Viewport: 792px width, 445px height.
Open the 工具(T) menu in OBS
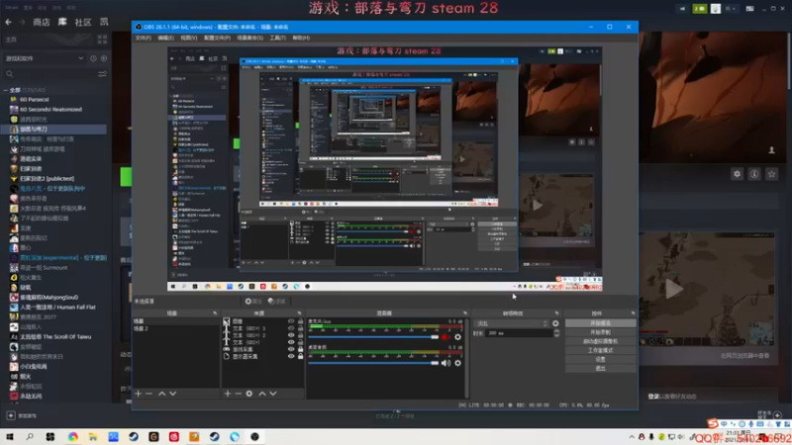[x=277, y=38]
